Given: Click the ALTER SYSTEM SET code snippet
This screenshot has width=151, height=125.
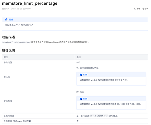Looking at the screenshot, I should point(99,116).
